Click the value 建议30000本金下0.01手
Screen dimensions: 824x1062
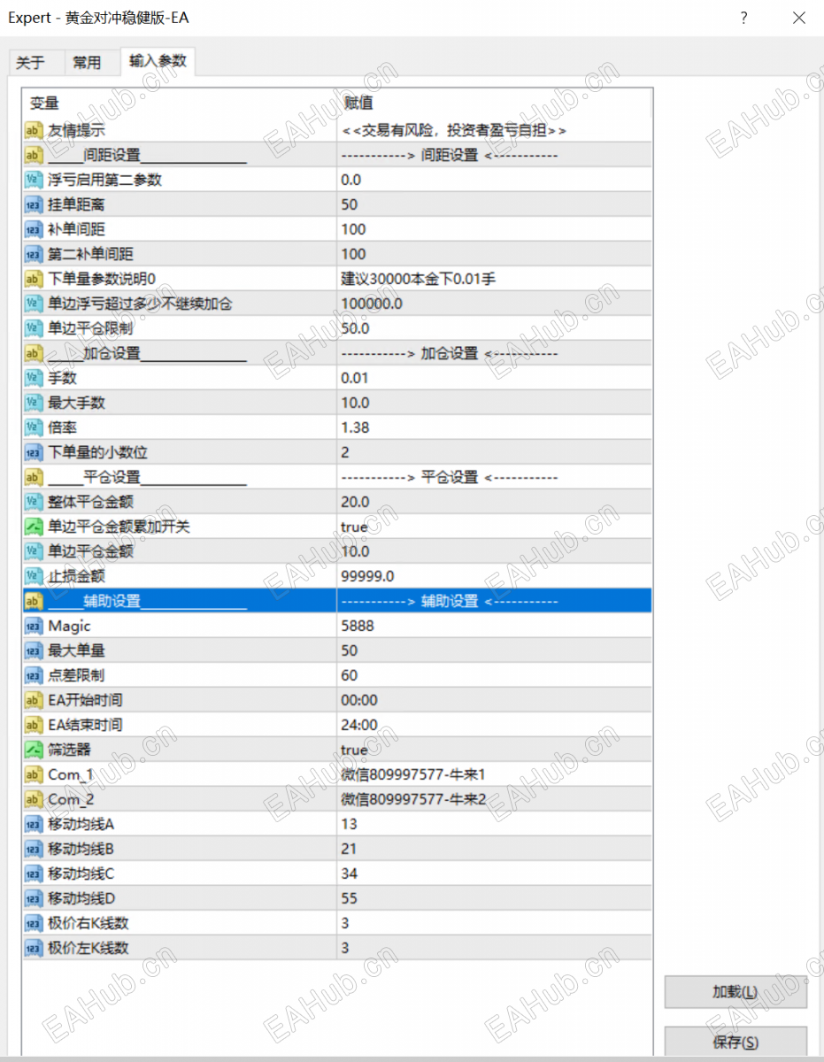coord(418,279)
